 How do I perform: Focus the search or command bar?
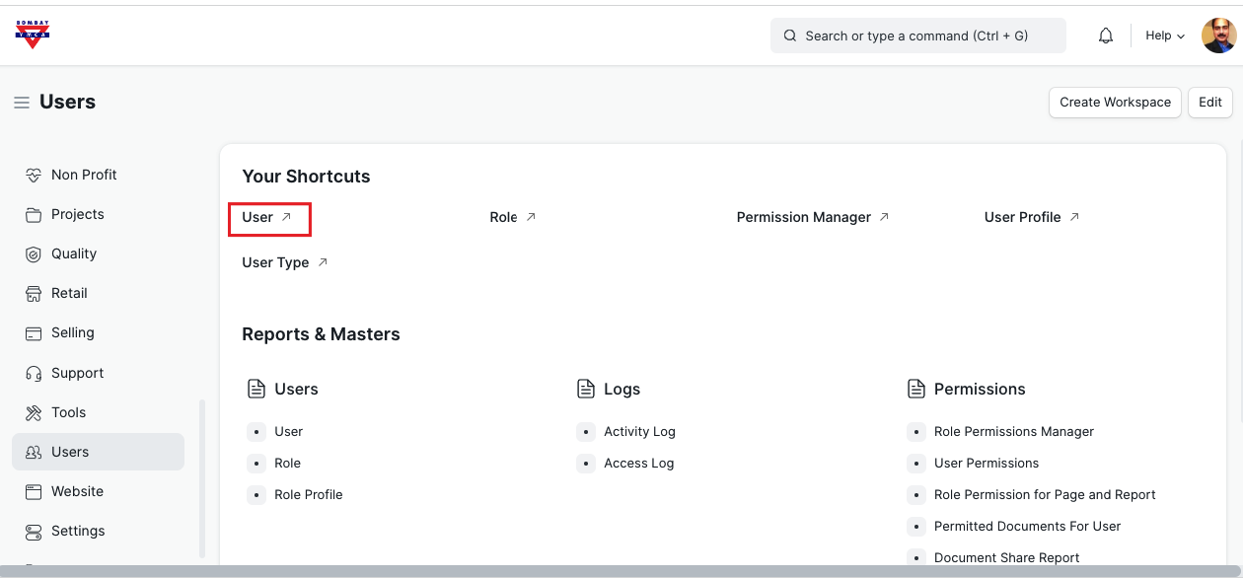pos(917,36)
